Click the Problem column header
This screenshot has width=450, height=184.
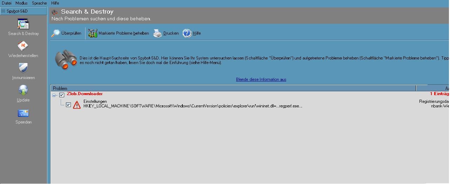pyautogui.click(x=233, y=88)
